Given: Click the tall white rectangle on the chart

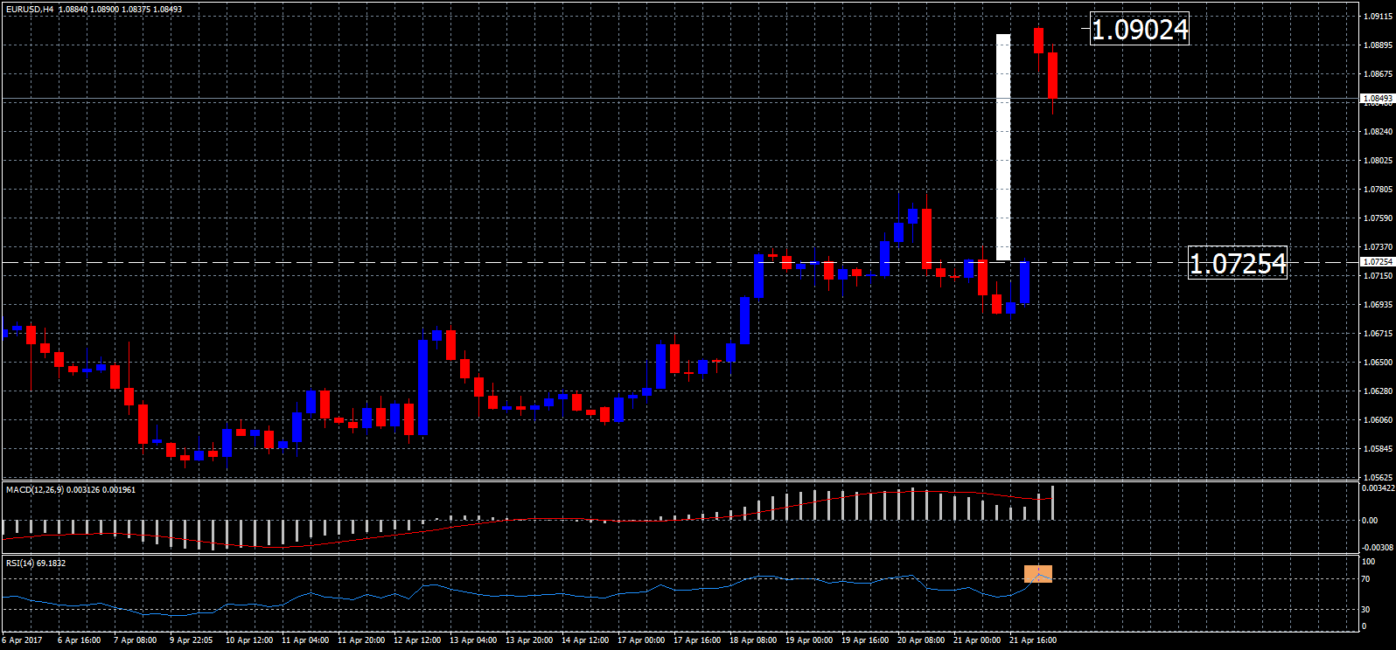Looking at the screenshot, I should tap(1003, 147).
